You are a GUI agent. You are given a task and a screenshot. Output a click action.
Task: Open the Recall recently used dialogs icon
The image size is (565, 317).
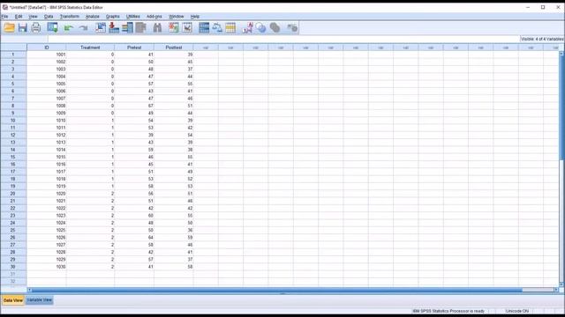coord(53,27)
